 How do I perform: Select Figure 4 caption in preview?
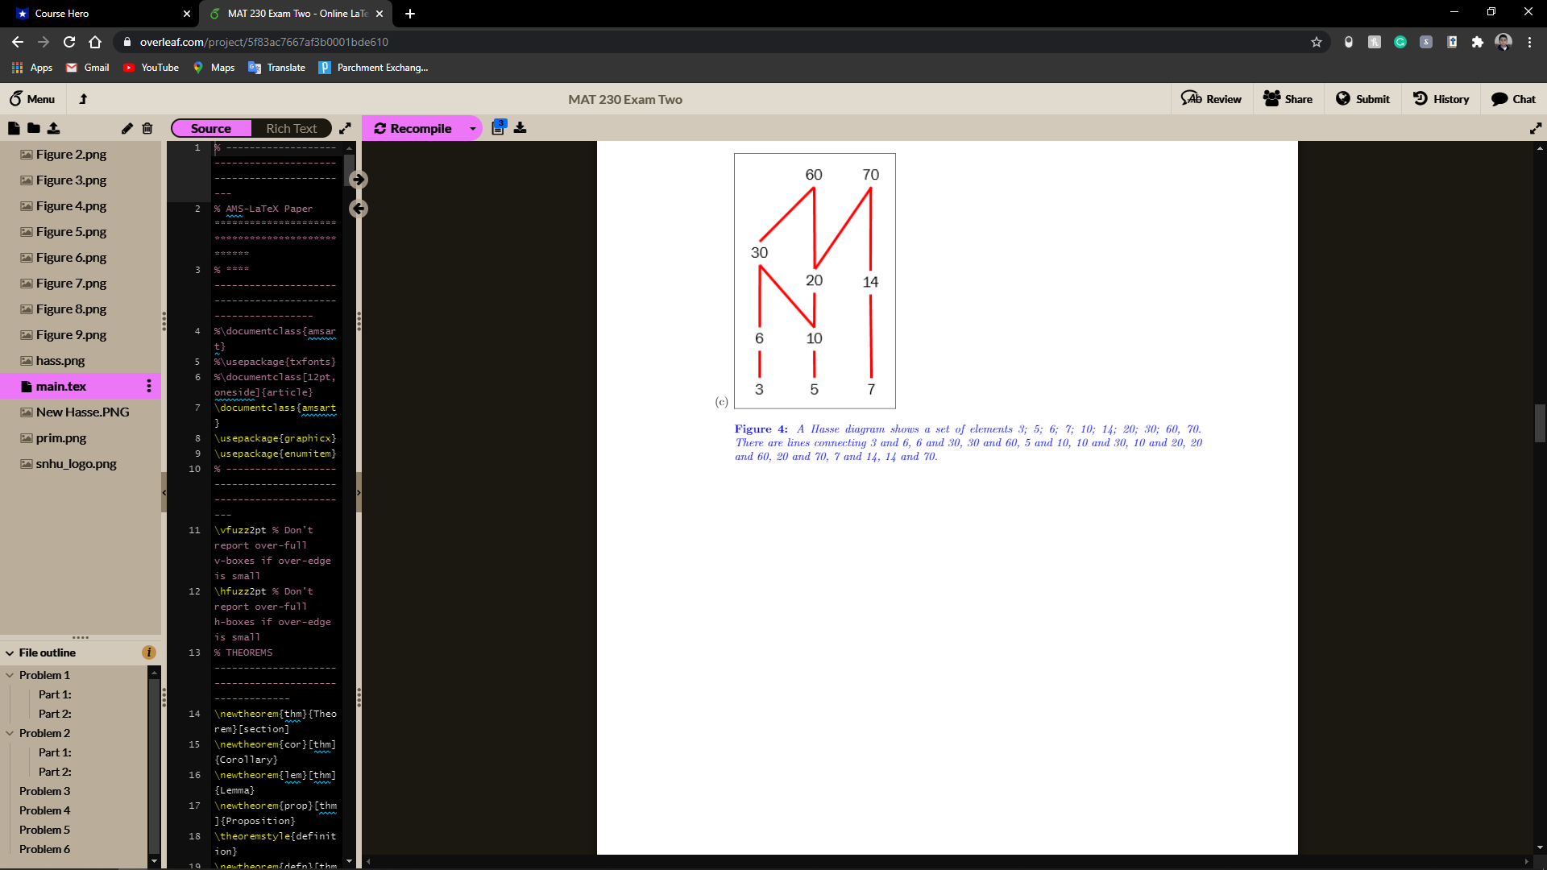click(x=967, y=442)
